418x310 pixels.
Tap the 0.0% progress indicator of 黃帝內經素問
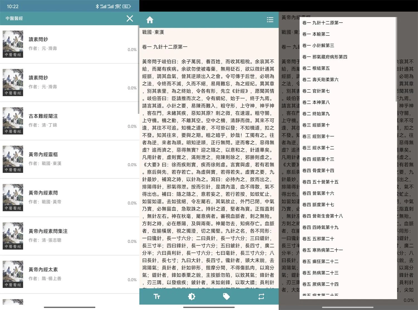132,203
